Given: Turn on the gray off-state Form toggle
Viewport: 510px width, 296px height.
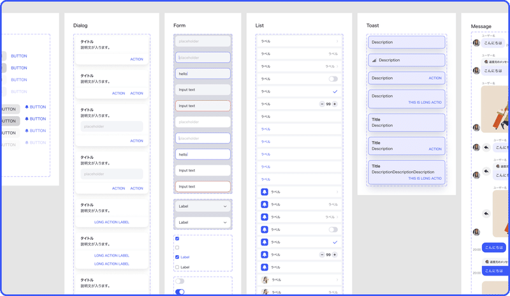Looking at the screenshot, I should pyautogui.click(x=180, y=281).
